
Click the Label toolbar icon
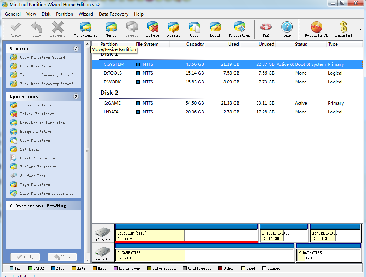pos(215,27)
